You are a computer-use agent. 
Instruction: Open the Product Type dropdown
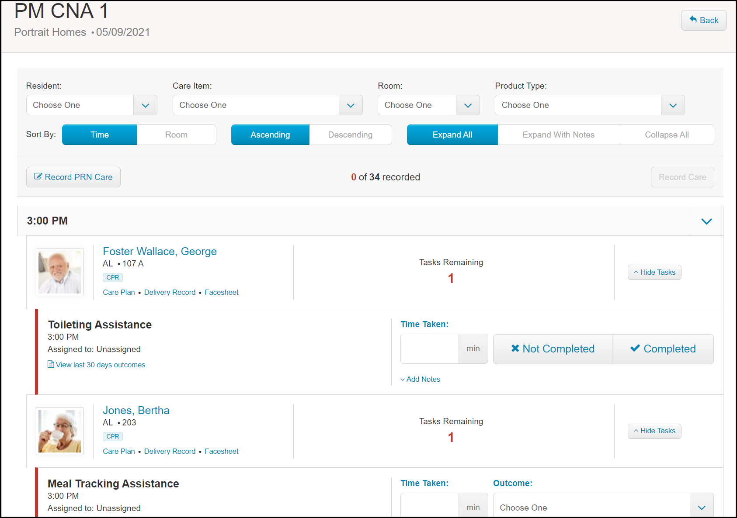pos(590,105)
